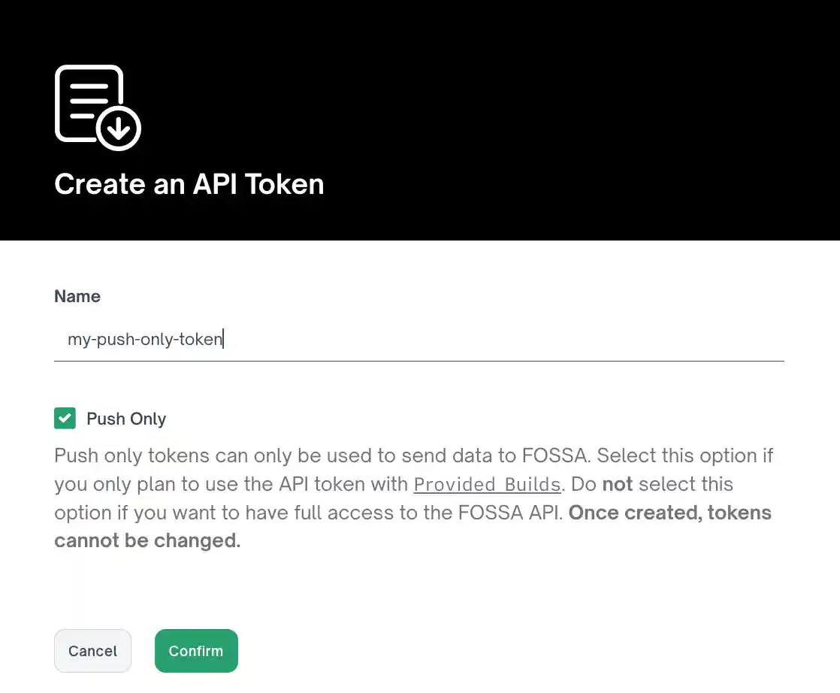Uncheck the green Push Only checkbox
The height and width of the screenshot is (693, 840).
tap(65, 419)
